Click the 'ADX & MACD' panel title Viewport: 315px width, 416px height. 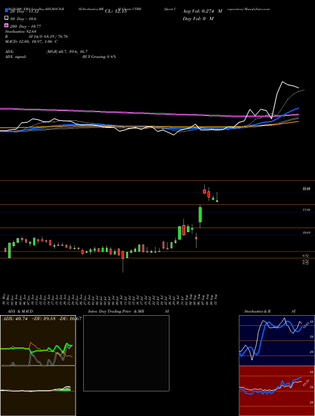click(x=20, y=311)
